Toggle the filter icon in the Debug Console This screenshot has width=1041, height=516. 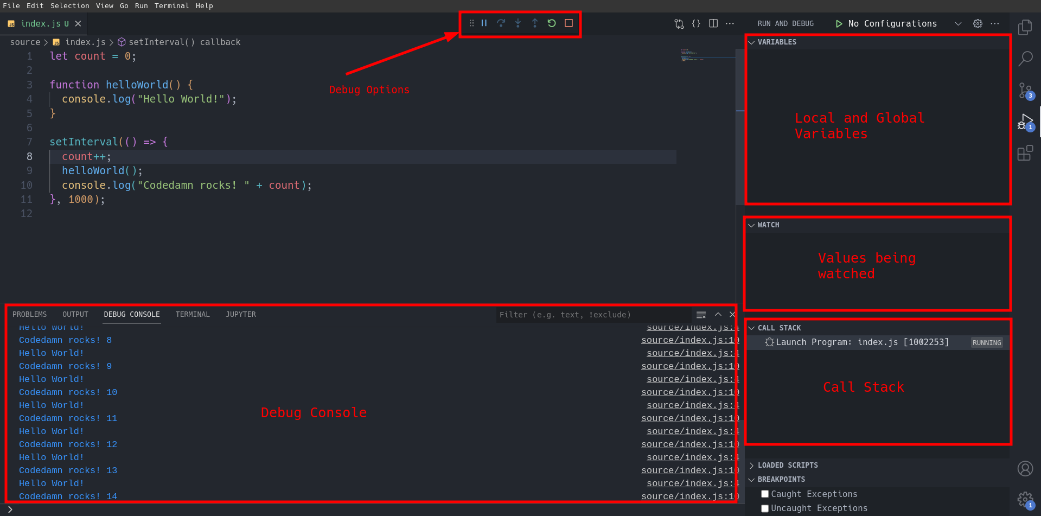tap(700, 315)
